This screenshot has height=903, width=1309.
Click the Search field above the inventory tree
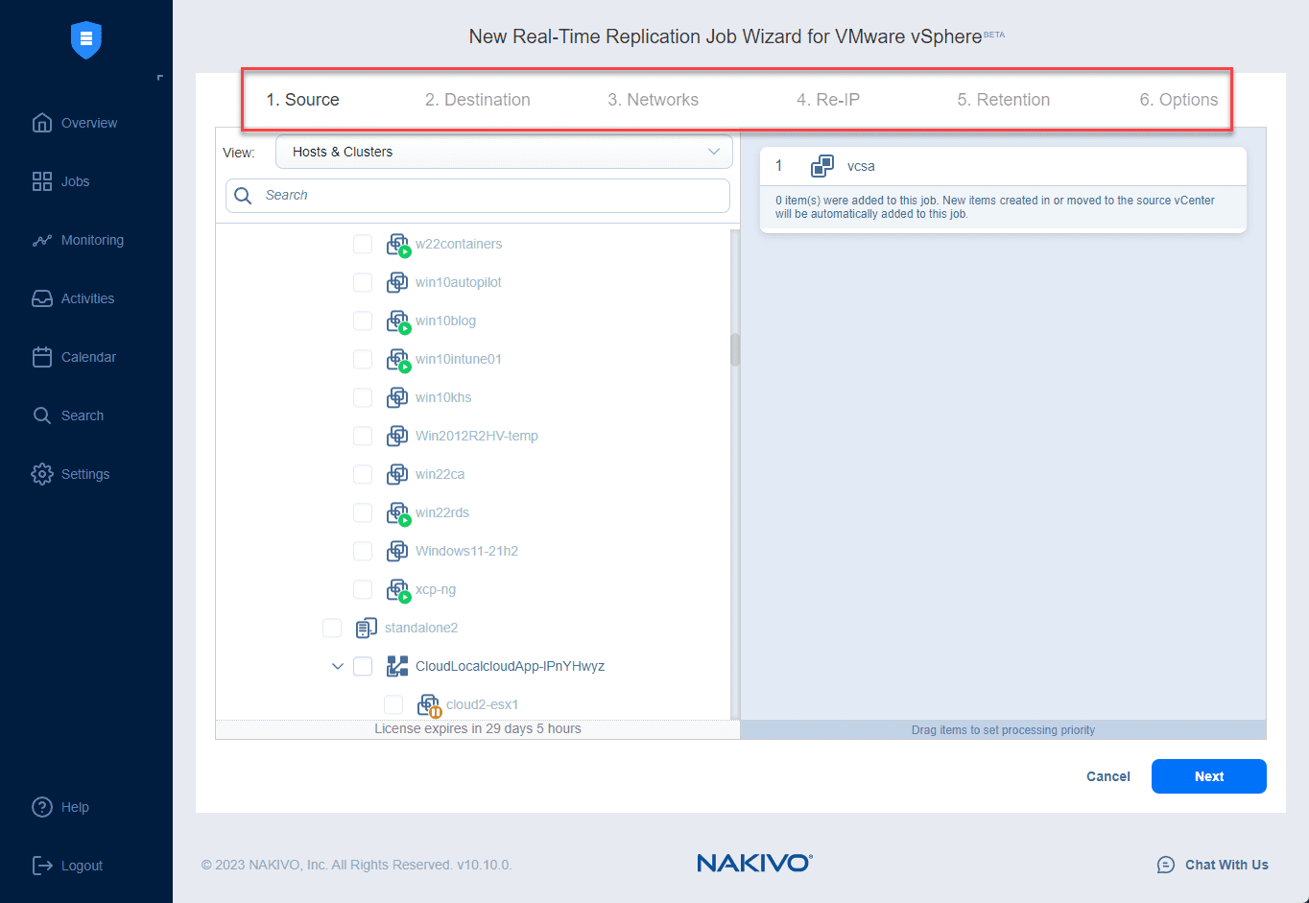click(x=478, y=195)
